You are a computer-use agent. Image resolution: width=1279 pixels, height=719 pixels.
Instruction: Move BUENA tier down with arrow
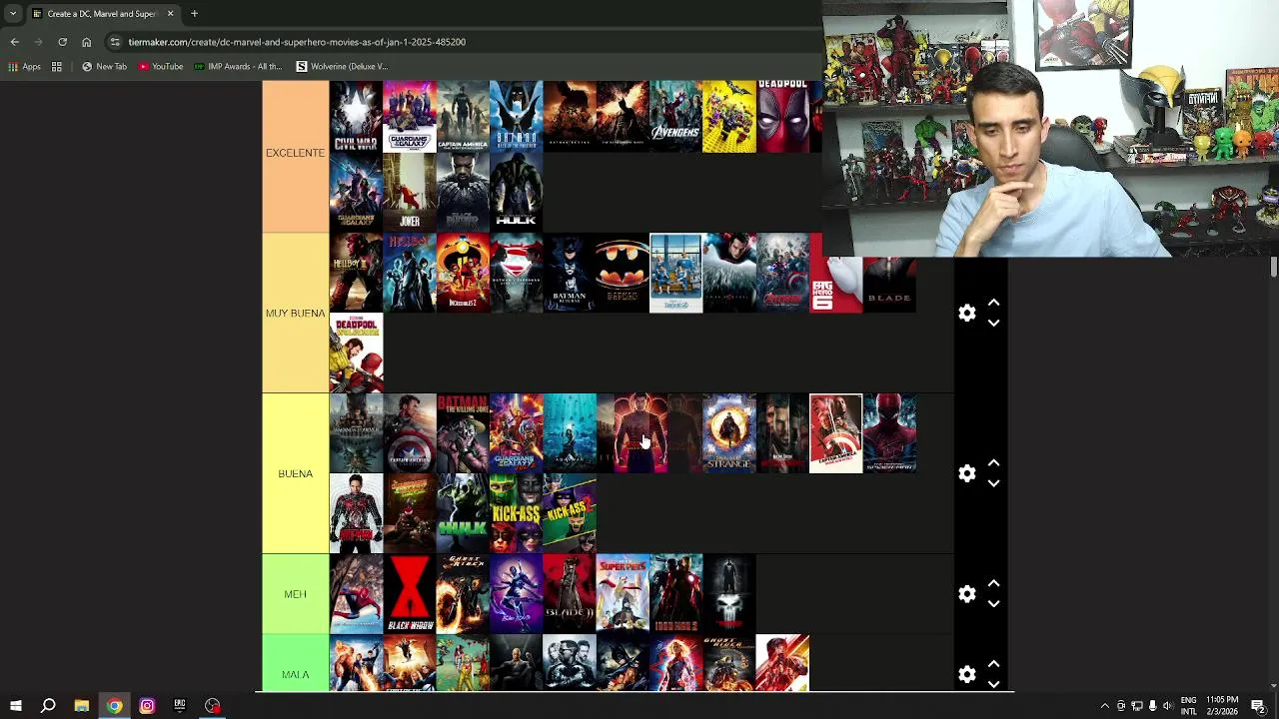pyautogui.click(x=993, y=484)
